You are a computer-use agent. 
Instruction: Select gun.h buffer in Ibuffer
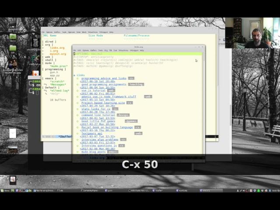coord(54,72)
